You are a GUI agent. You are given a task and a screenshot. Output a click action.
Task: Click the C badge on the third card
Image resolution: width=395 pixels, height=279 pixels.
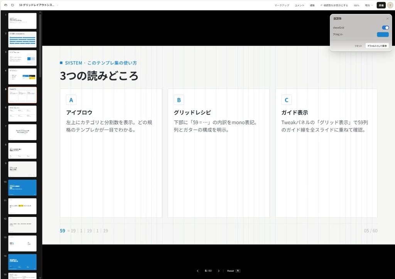point(287,100)
